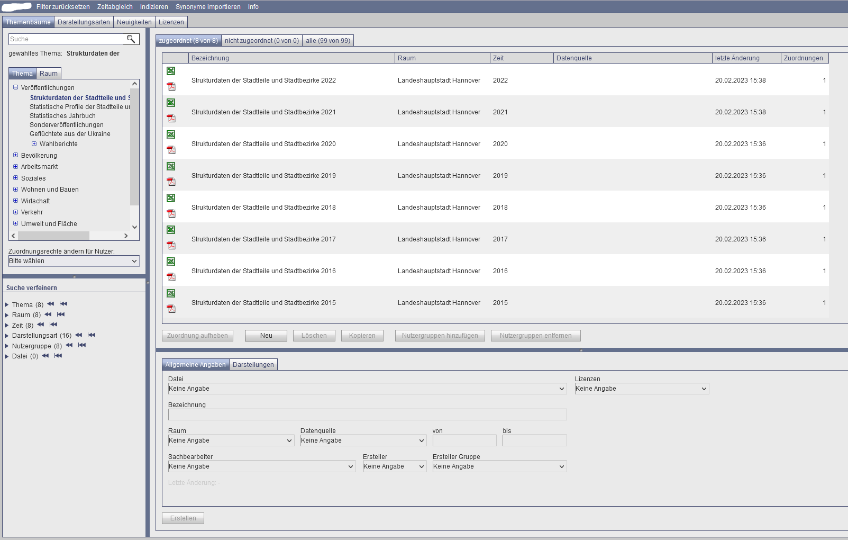This screenshot has height=540, width=848.
Task: Open the Indizieren menu item
Action: click(x=154, y=7)
